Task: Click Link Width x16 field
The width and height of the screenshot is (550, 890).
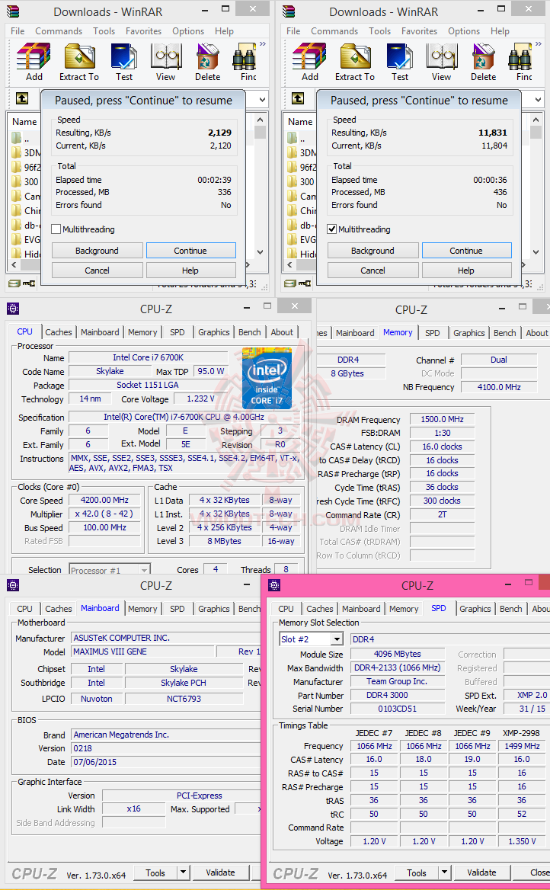Action: [134, 808]
